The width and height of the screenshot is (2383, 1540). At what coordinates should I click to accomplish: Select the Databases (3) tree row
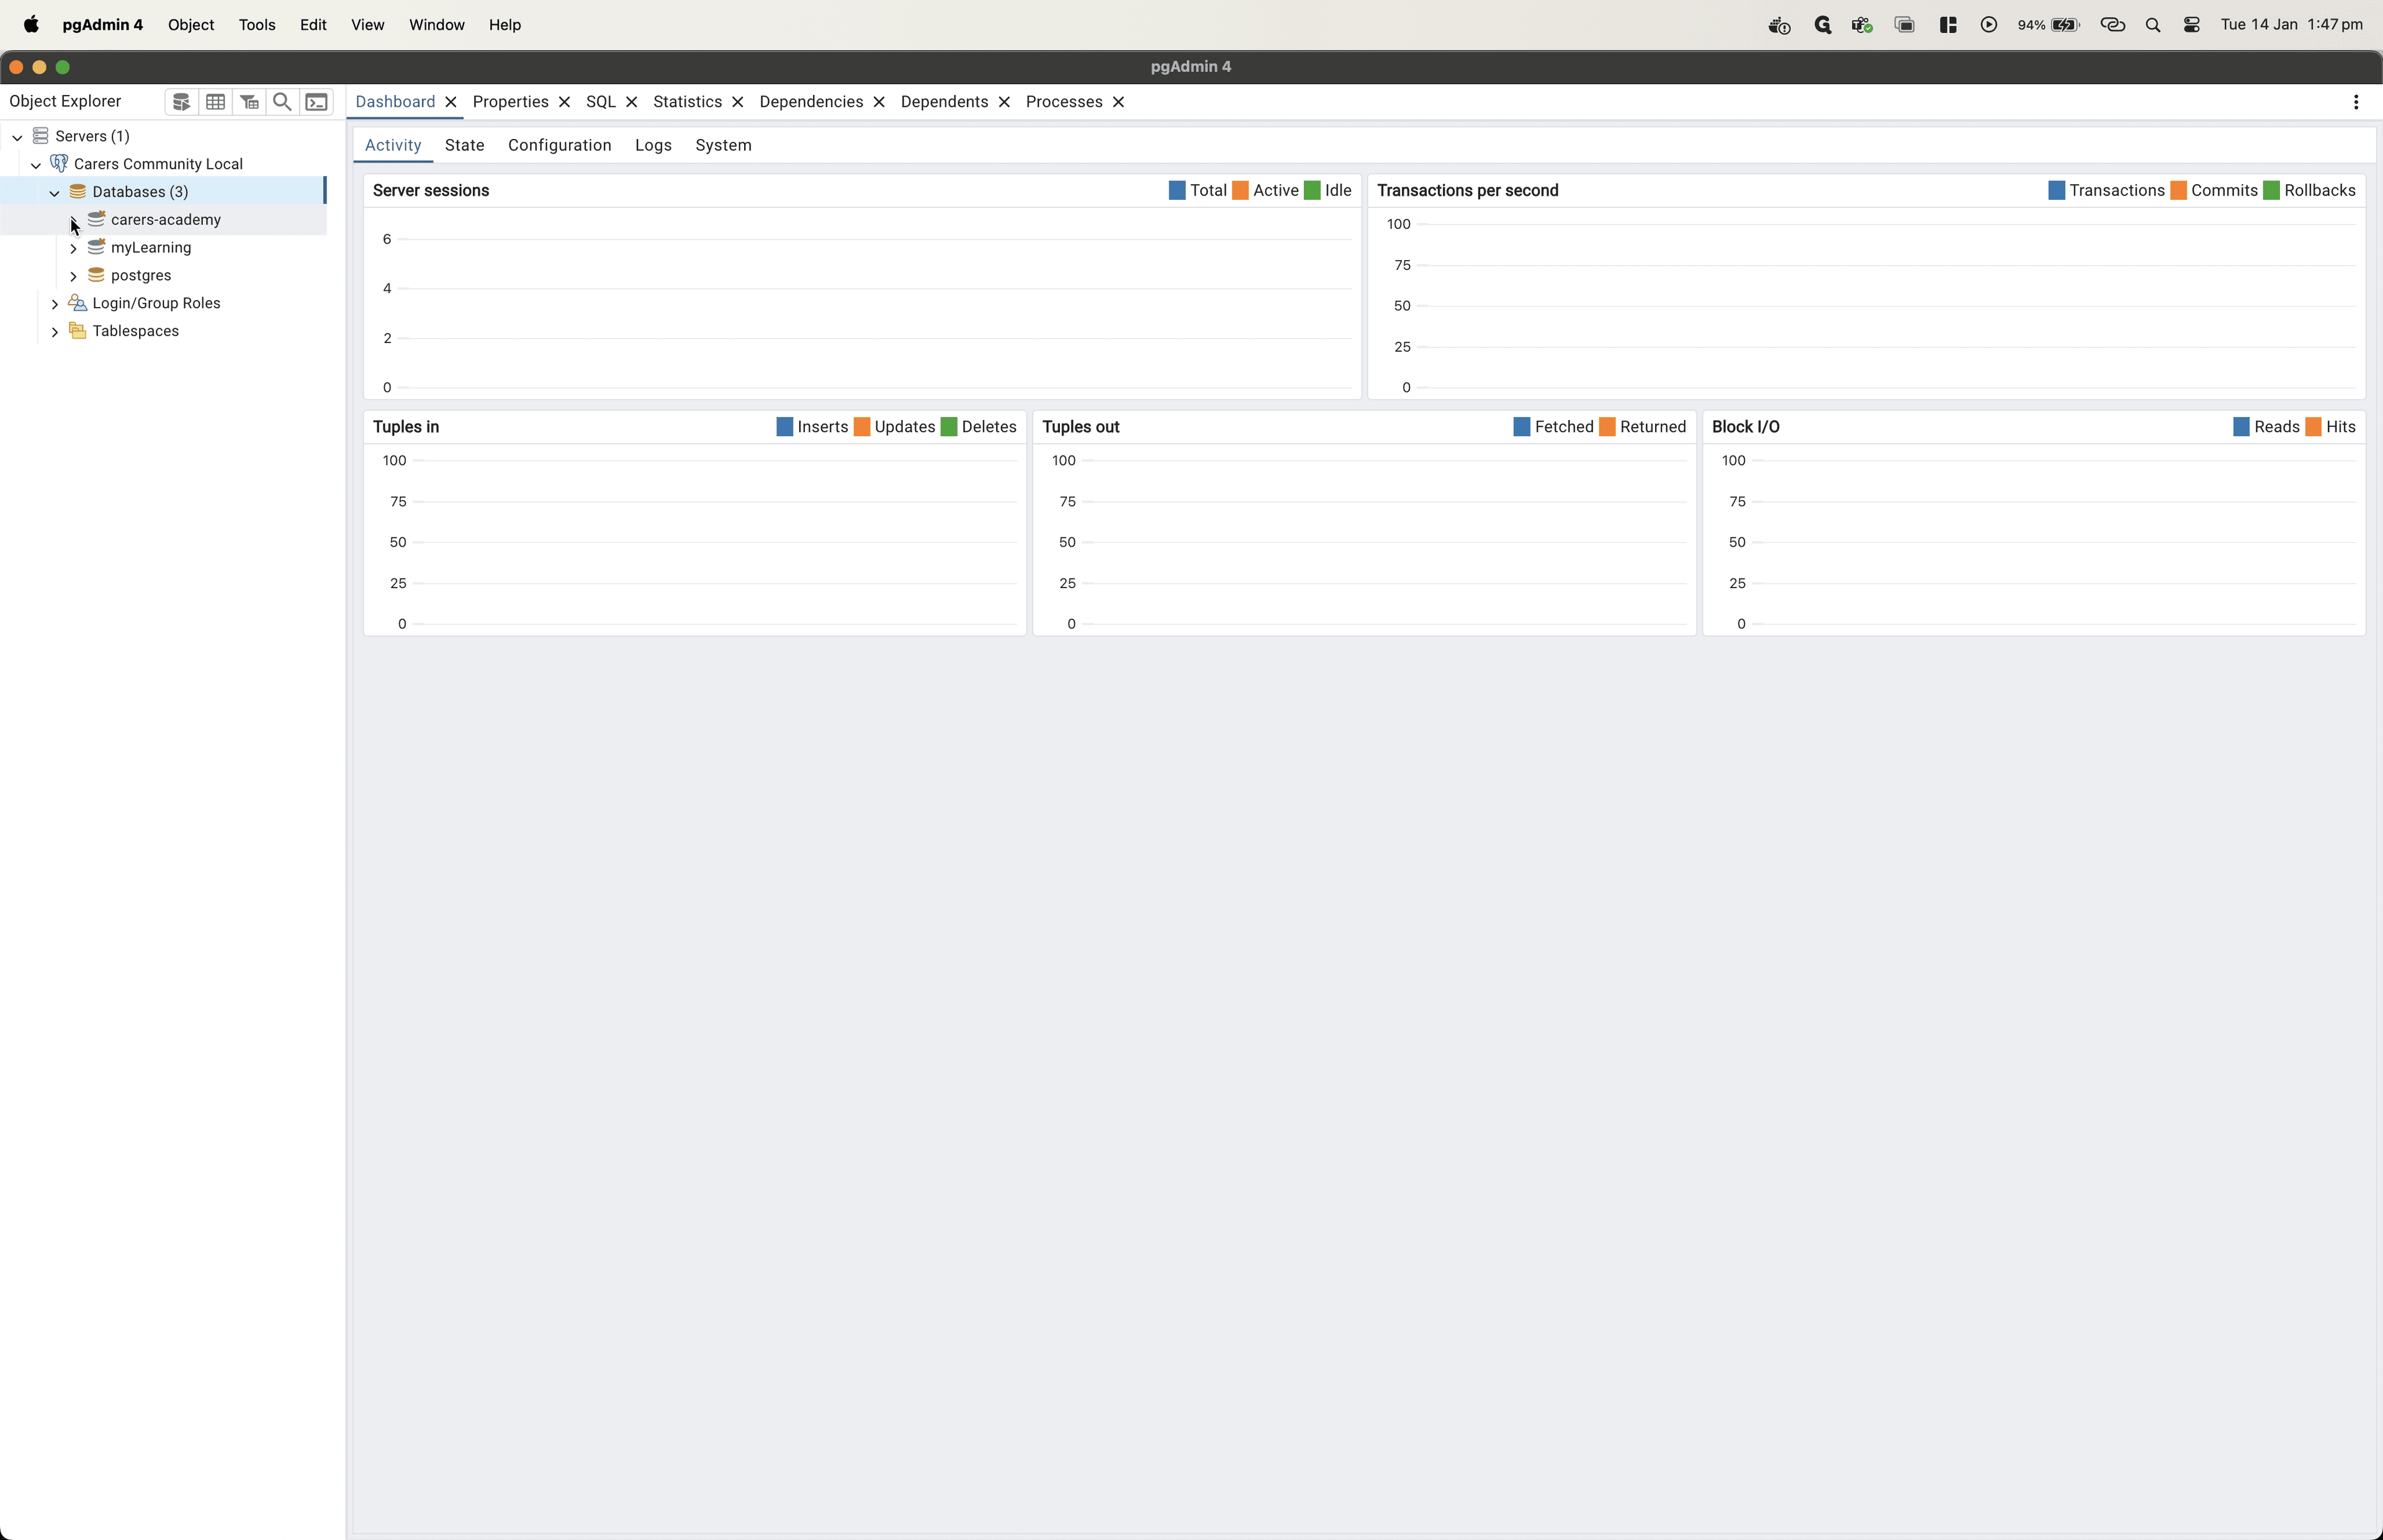point(163,191)
